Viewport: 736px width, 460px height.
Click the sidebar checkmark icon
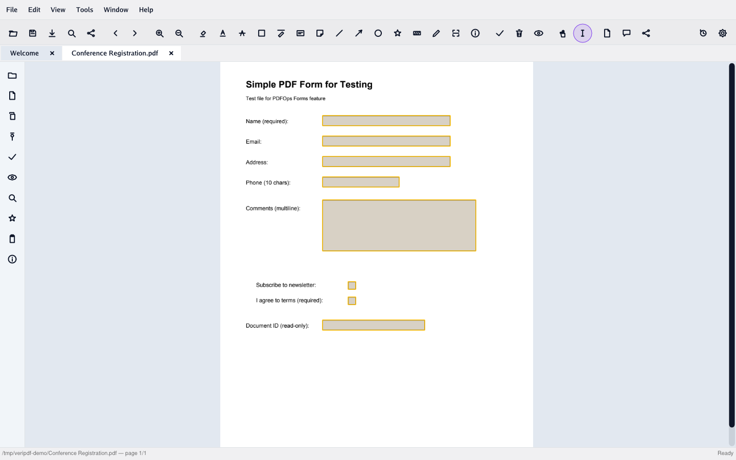[x=12, y=157]
